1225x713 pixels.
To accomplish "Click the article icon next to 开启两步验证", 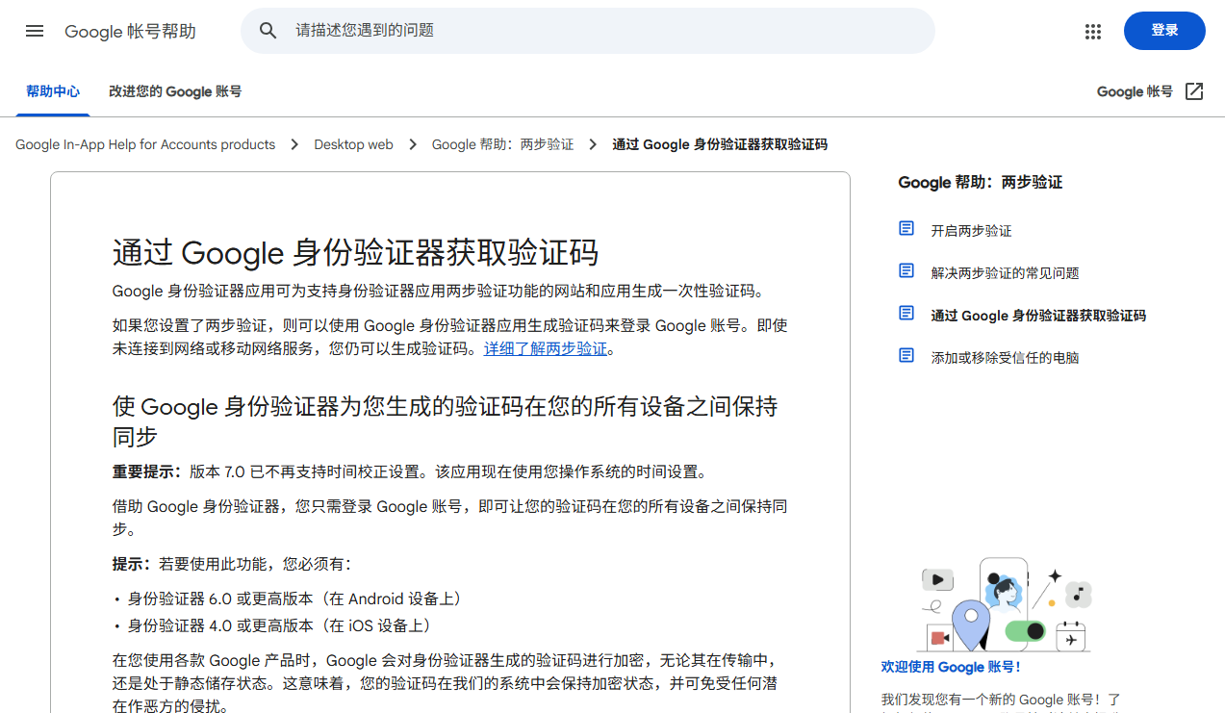I will click(906, 229).
